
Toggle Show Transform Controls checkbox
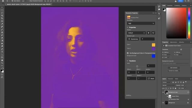pos(28,1)
